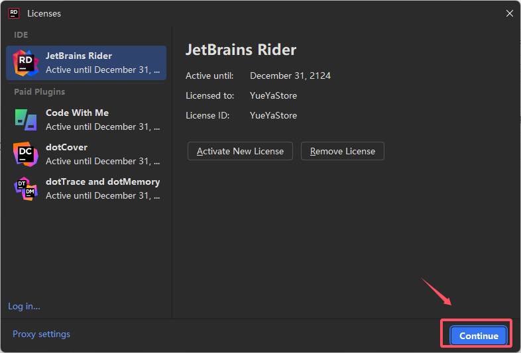521x353 pixels.
Task: Click the License ID: label
Action: [x=207, y=115]
